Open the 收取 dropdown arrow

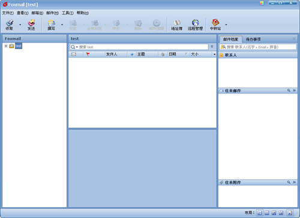coord(20,25)
